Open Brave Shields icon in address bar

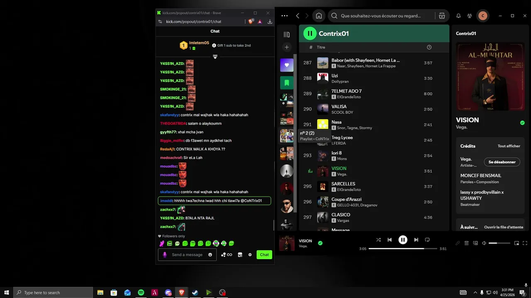[x=251, y=22]
